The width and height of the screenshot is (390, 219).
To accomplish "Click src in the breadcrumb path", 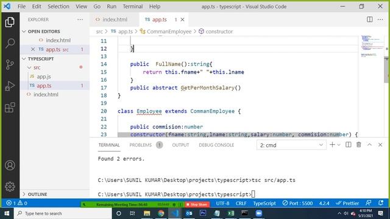I will click(99, 32).
